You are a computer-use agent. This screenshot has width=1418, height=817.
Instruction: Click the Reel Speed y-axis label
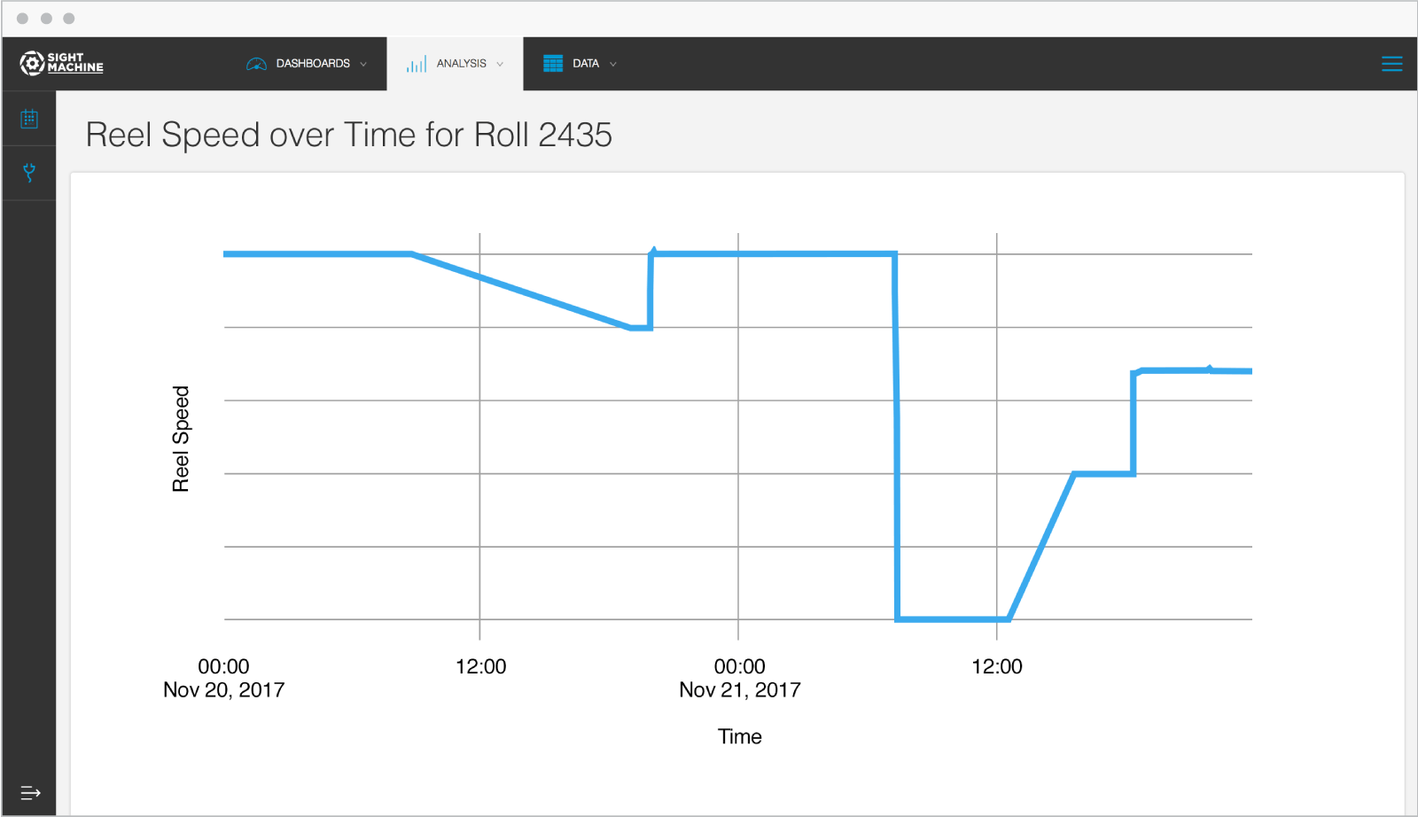[x=181, y=439]
